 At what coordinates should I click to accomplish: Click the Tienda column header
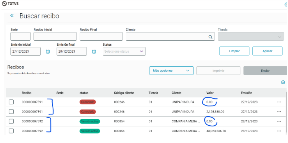tap(153, 93)
